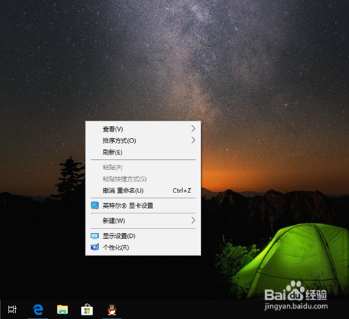Screen dimensions: 349x319
Task: Expand the 查看(V) submenu arrow
Action: pos(193,129)
